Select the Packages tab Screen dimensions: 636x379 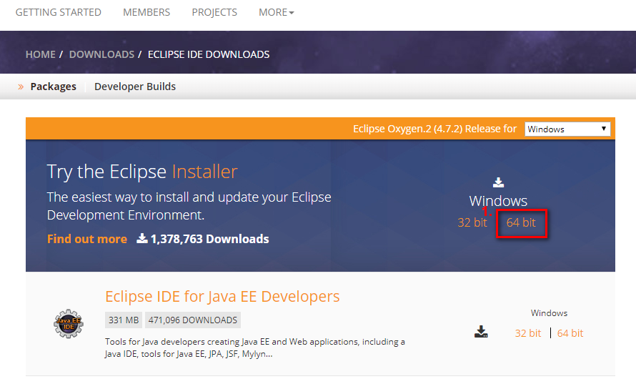point(53,87)
